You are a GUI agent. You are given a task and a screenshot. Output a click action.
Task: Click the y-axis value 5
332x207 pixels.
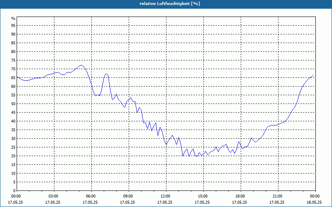[14, 182]
